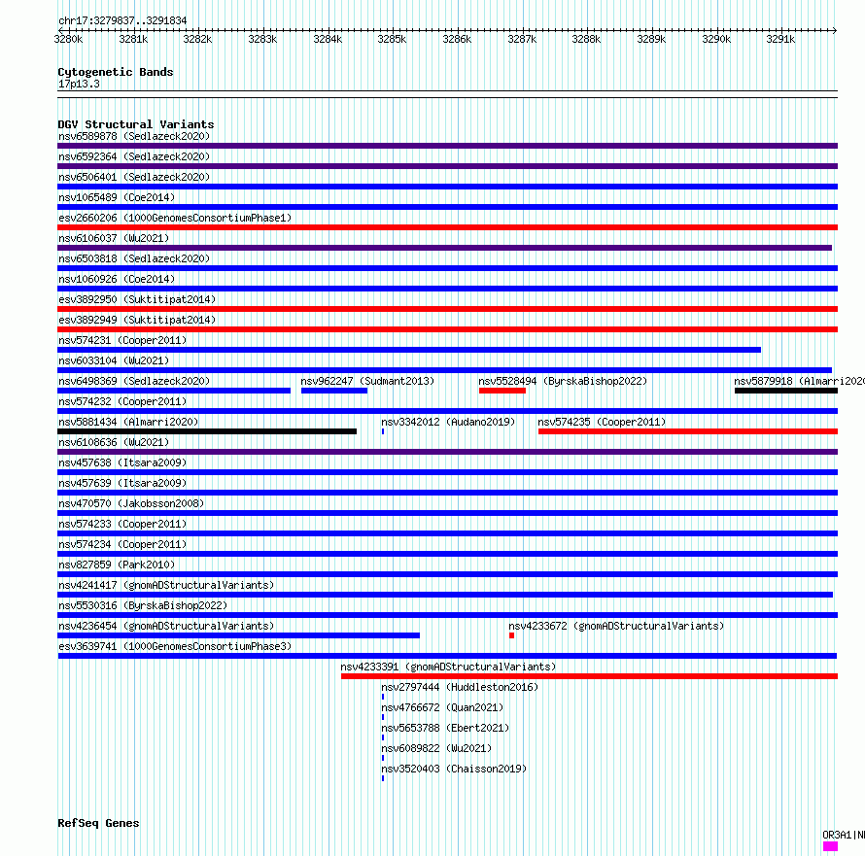Select nsv6108636 (Wu2021) label
The height and width of the screenshot is (856, 865).
114,442
